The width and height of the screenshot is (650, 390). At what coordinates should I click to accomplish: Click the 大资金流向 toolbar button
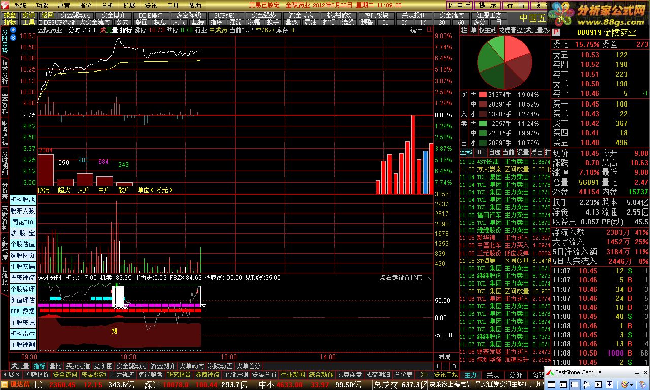coord(94,22)
